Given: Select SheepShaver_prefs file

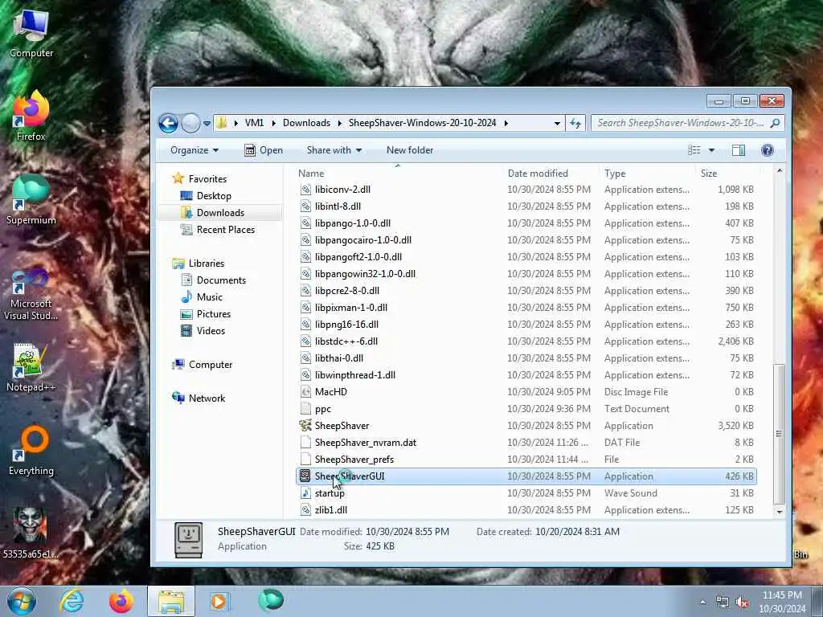Looking at the screenshot, I should (526, 459).
